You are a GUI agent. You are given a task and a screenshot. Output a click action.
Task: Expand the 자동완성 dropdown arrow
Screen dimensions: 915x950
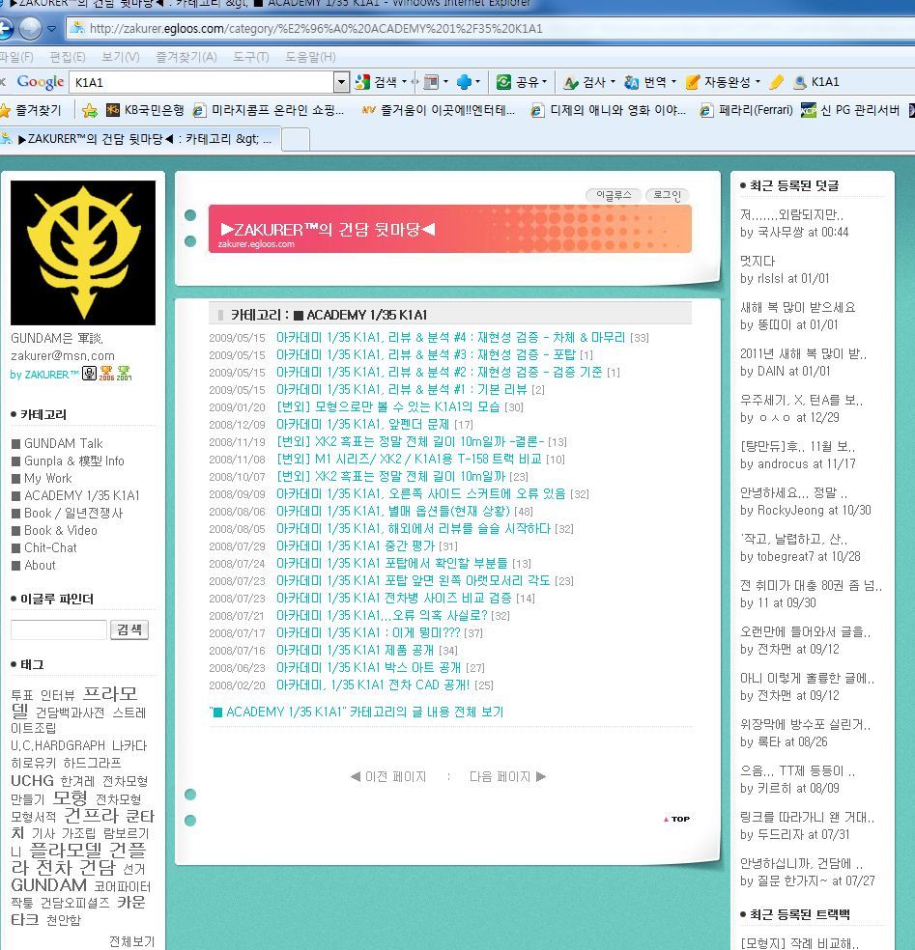(758, 82)
